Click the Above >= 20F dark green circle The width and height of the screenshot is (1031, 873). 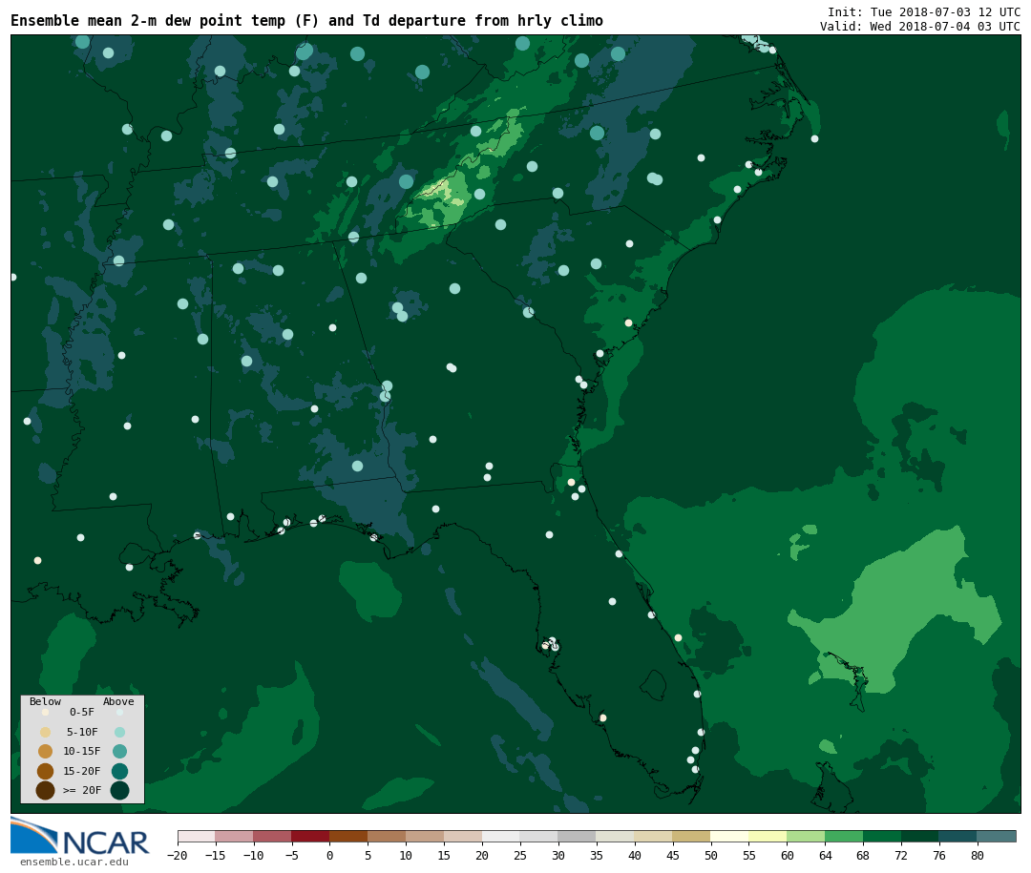(x=119, y=790)
